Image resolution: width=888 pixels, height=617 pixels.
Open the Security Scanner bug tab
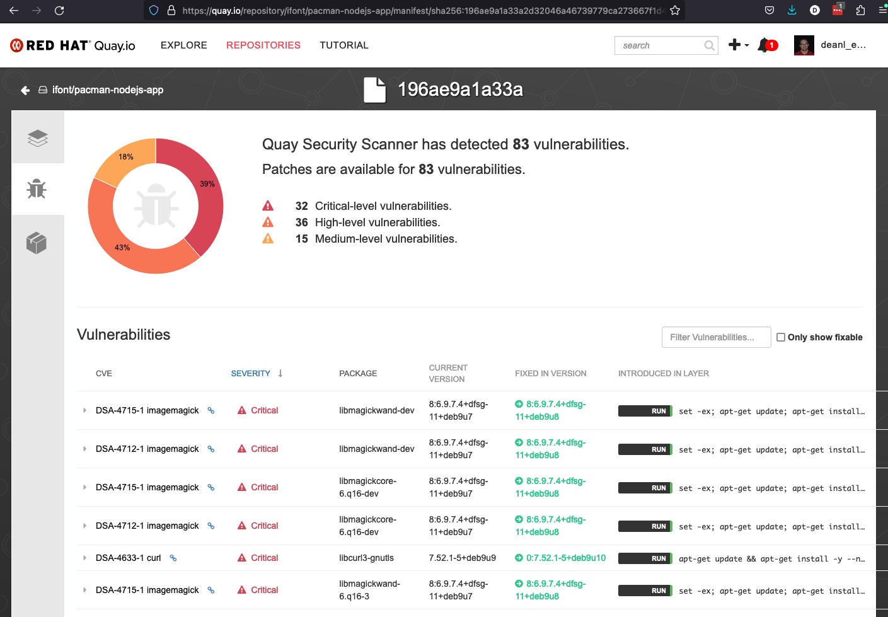38,189
